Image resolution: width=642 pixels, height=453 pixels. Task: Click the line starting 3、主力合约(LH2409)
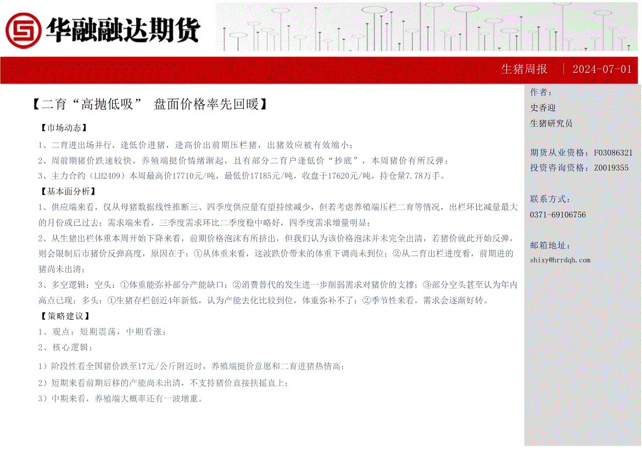coord(242,176)
